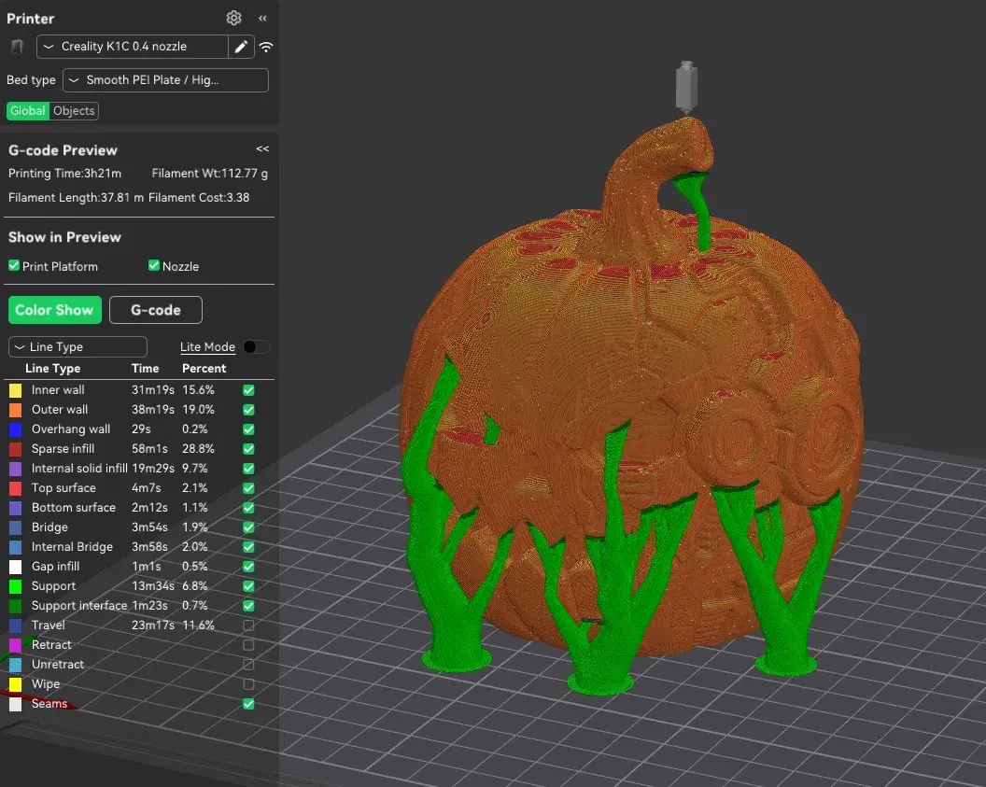Disable visibility of Outer wall lines
This screenshot has height=787, width=986.
point(247,409)
